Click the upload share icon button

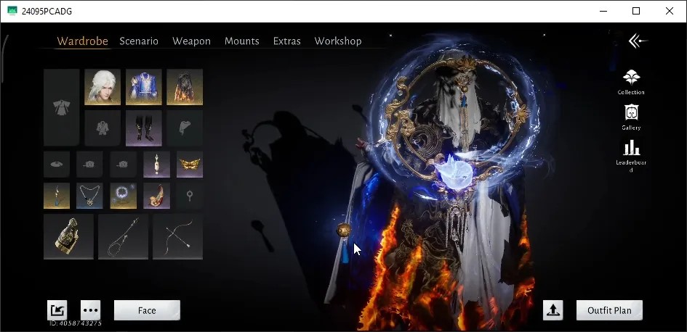point(553,310)
